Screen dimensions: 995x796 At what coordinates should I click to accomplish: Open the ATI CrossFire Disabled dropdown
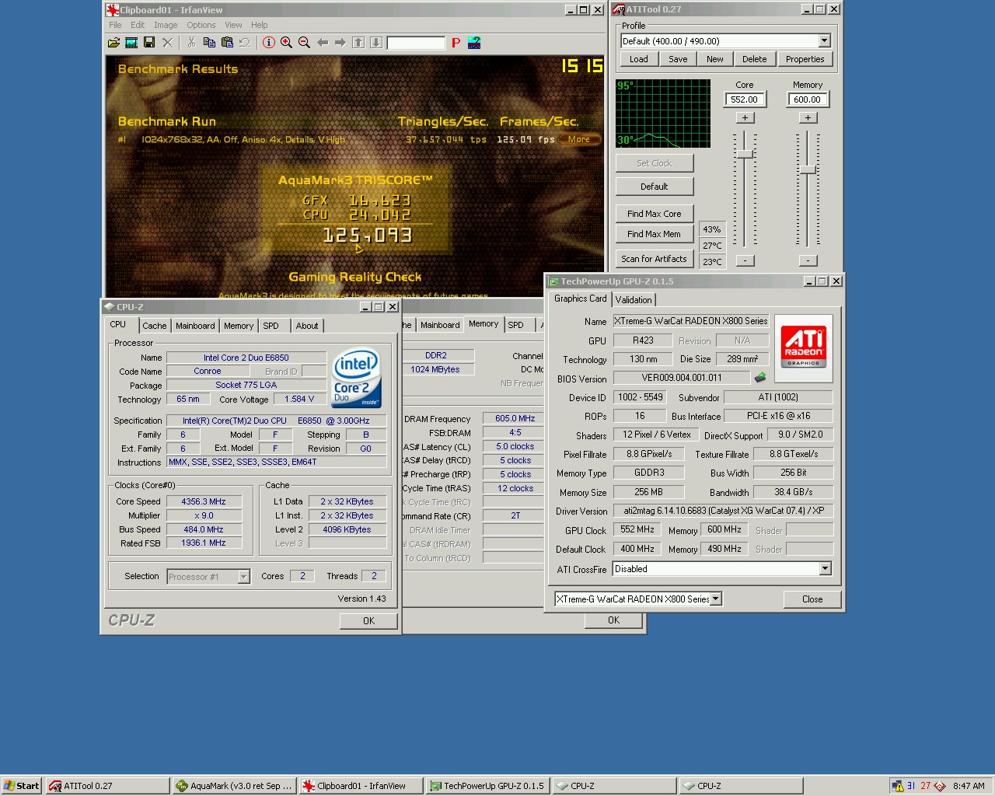[x=825, y=569]
